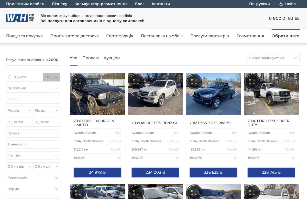This screenshot has width=307, height=199.
Task: Click the Пошук search button
Action: tap(51, 77)
